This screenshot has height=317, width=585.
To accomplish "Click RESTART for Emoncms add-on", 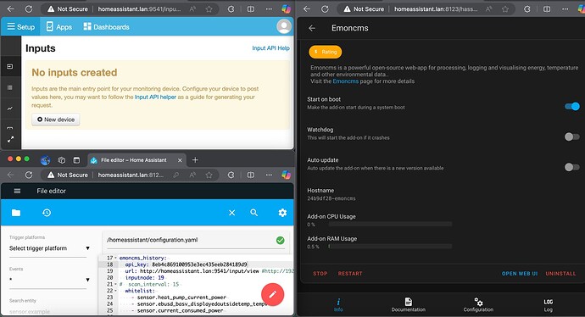I will click(350, 274).
